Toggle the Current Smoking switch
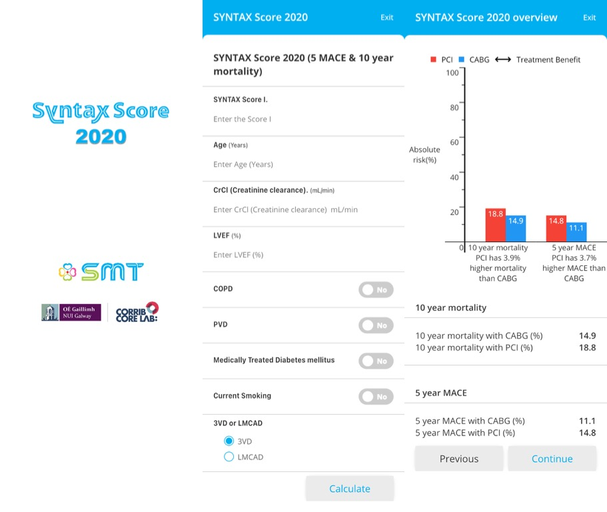Viewport: 607px width, 512px height. point(376,397)
